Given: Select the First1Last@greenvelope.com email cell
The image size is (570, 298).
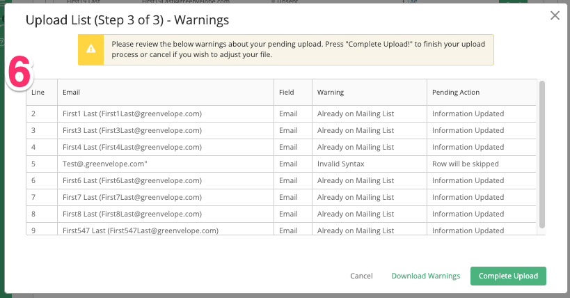Looking at the screenshot, I should 166,114.
